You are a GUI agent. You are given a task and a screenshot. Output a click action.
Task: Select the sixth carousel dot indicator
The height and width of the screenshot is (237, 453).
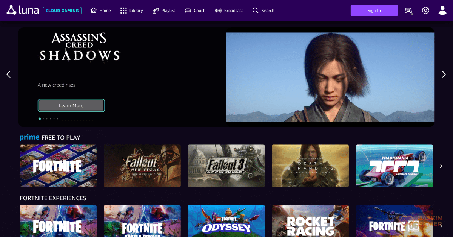[58, 118]
